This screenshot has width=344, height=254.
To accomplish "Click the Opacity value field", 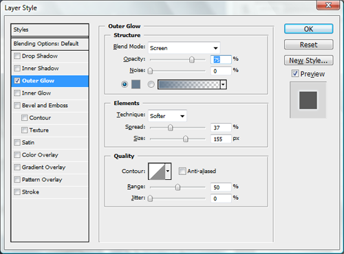I will coord(221,60).
